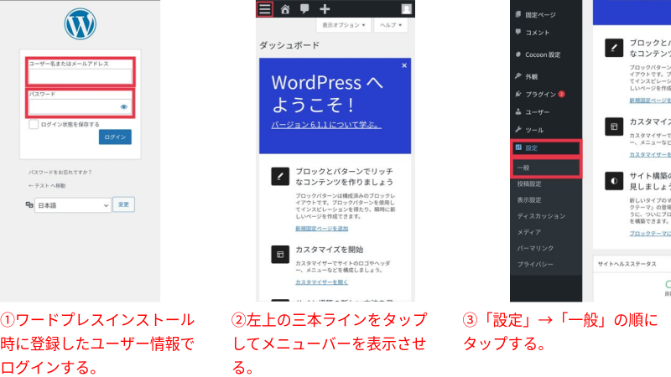Select プライバシー under settings submenu

coord(535,265)
